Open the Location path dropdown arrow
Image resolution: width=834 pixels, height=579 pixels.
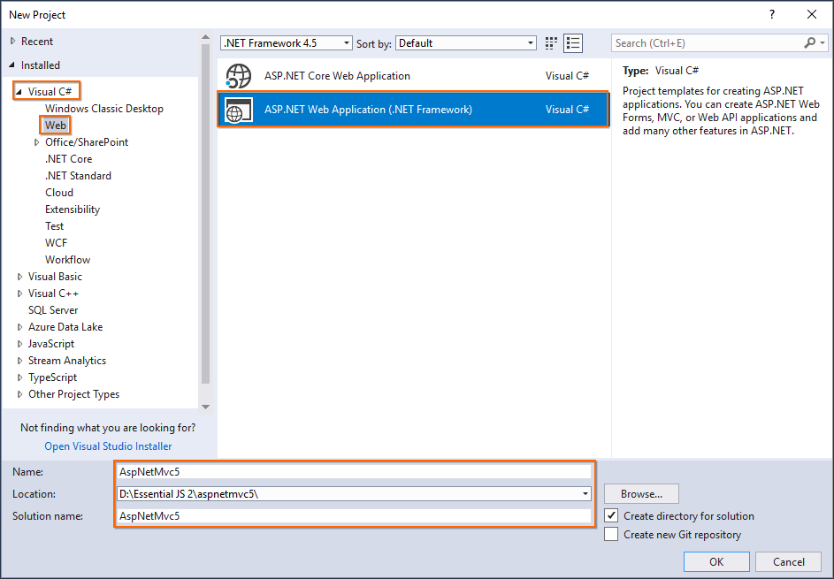[585, 494]
